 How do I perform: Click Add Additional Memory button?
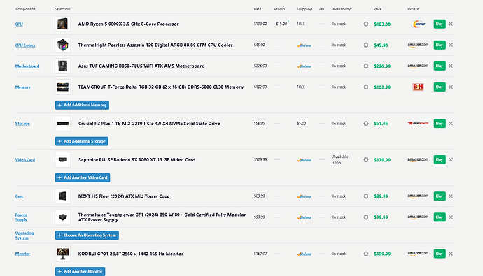tap(82, 105)
